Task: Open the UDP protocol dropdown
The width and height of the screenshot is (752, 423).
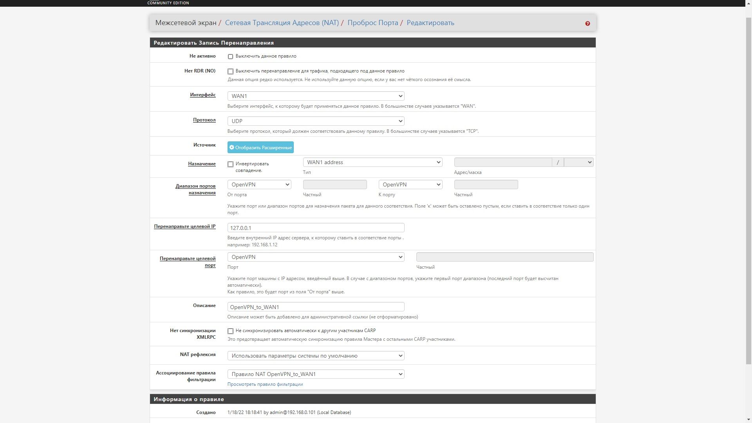Action: click(x=316, y=121)
